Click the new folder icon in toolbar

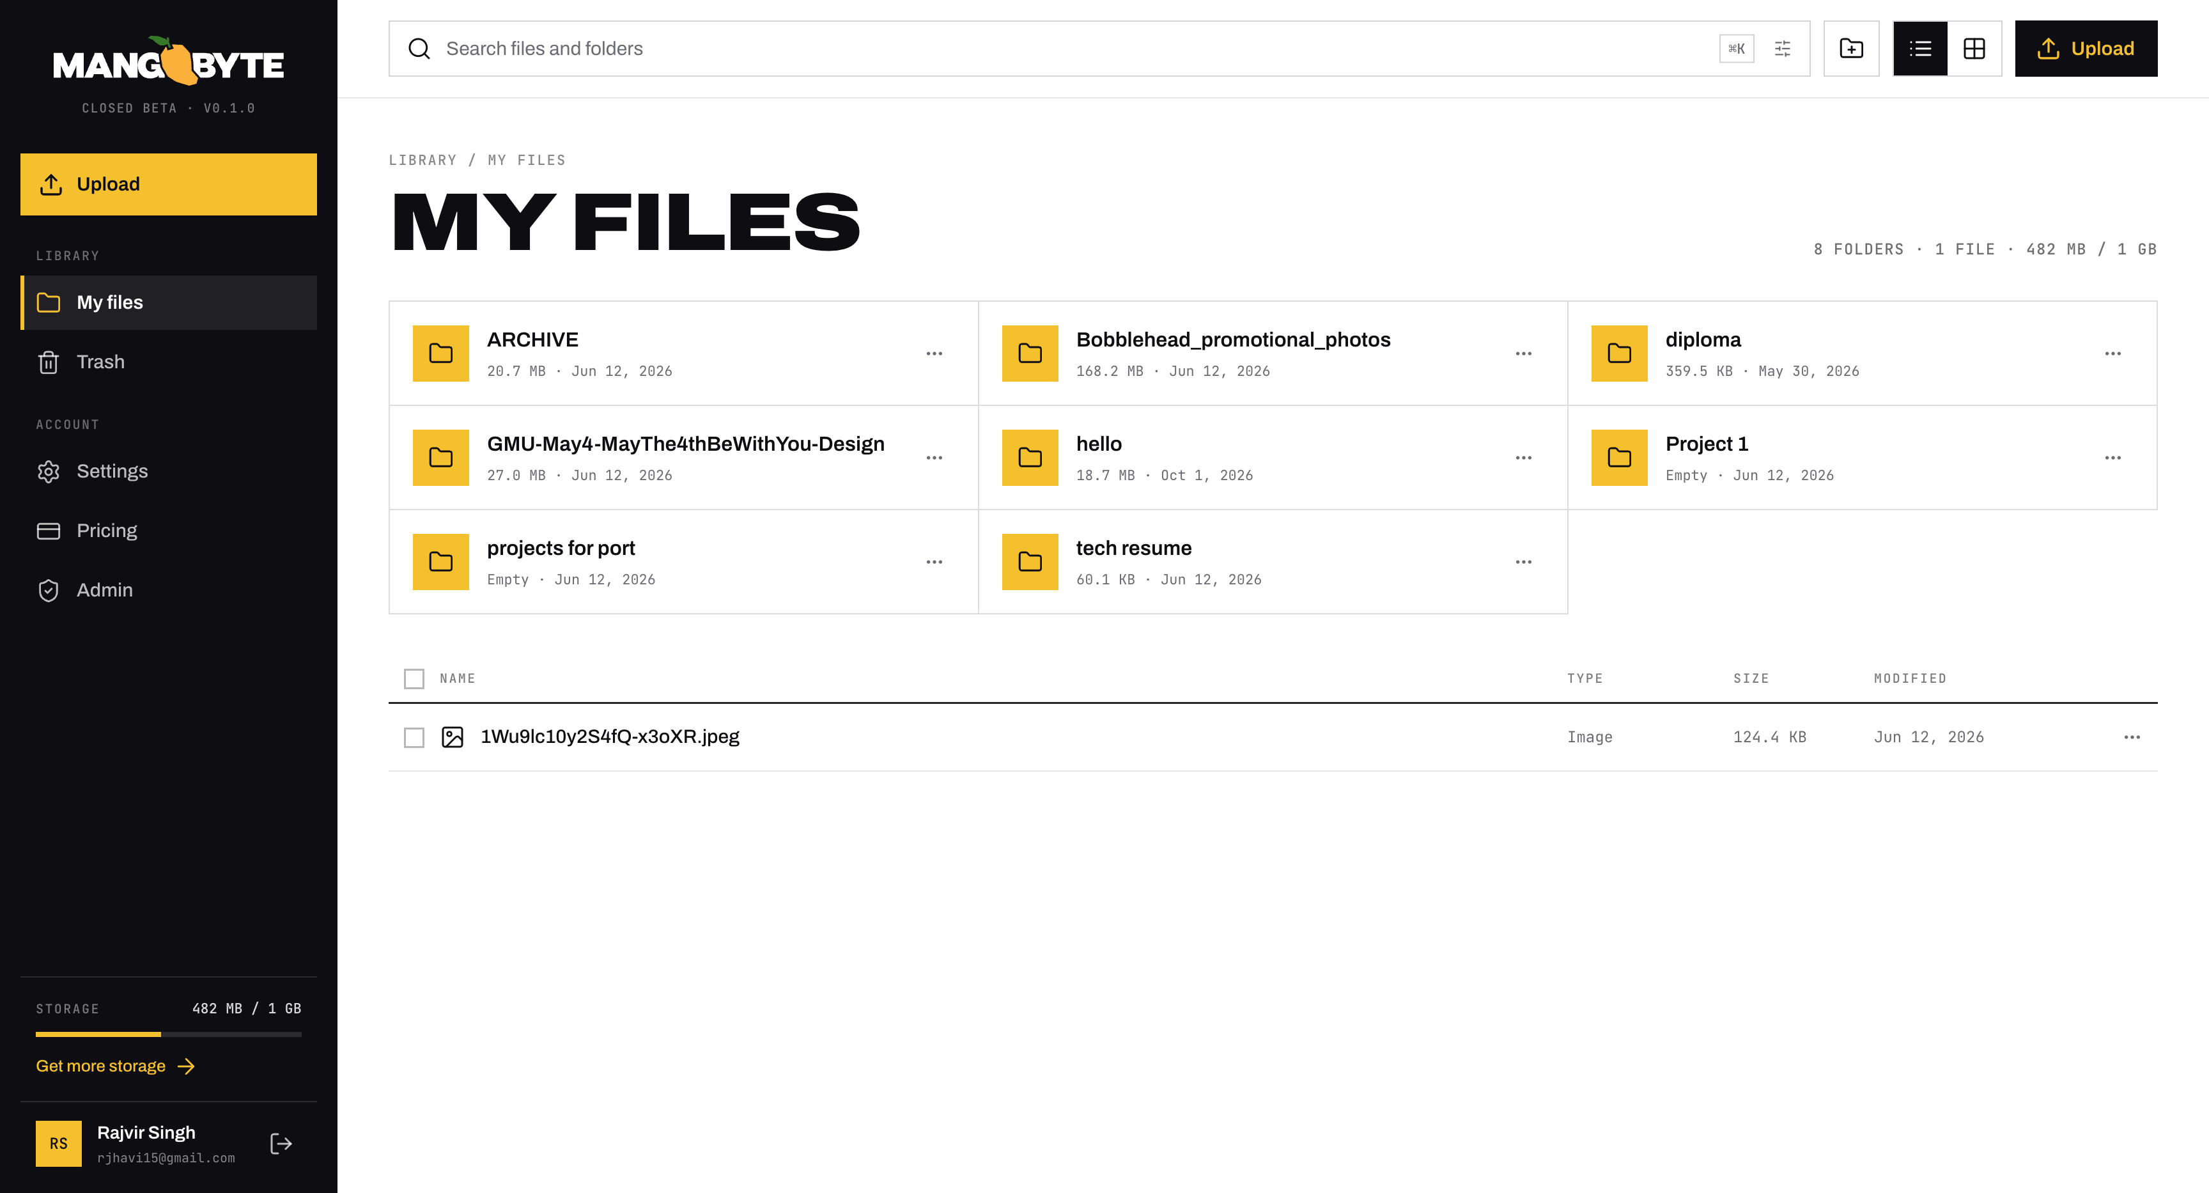pos(1850,49)
